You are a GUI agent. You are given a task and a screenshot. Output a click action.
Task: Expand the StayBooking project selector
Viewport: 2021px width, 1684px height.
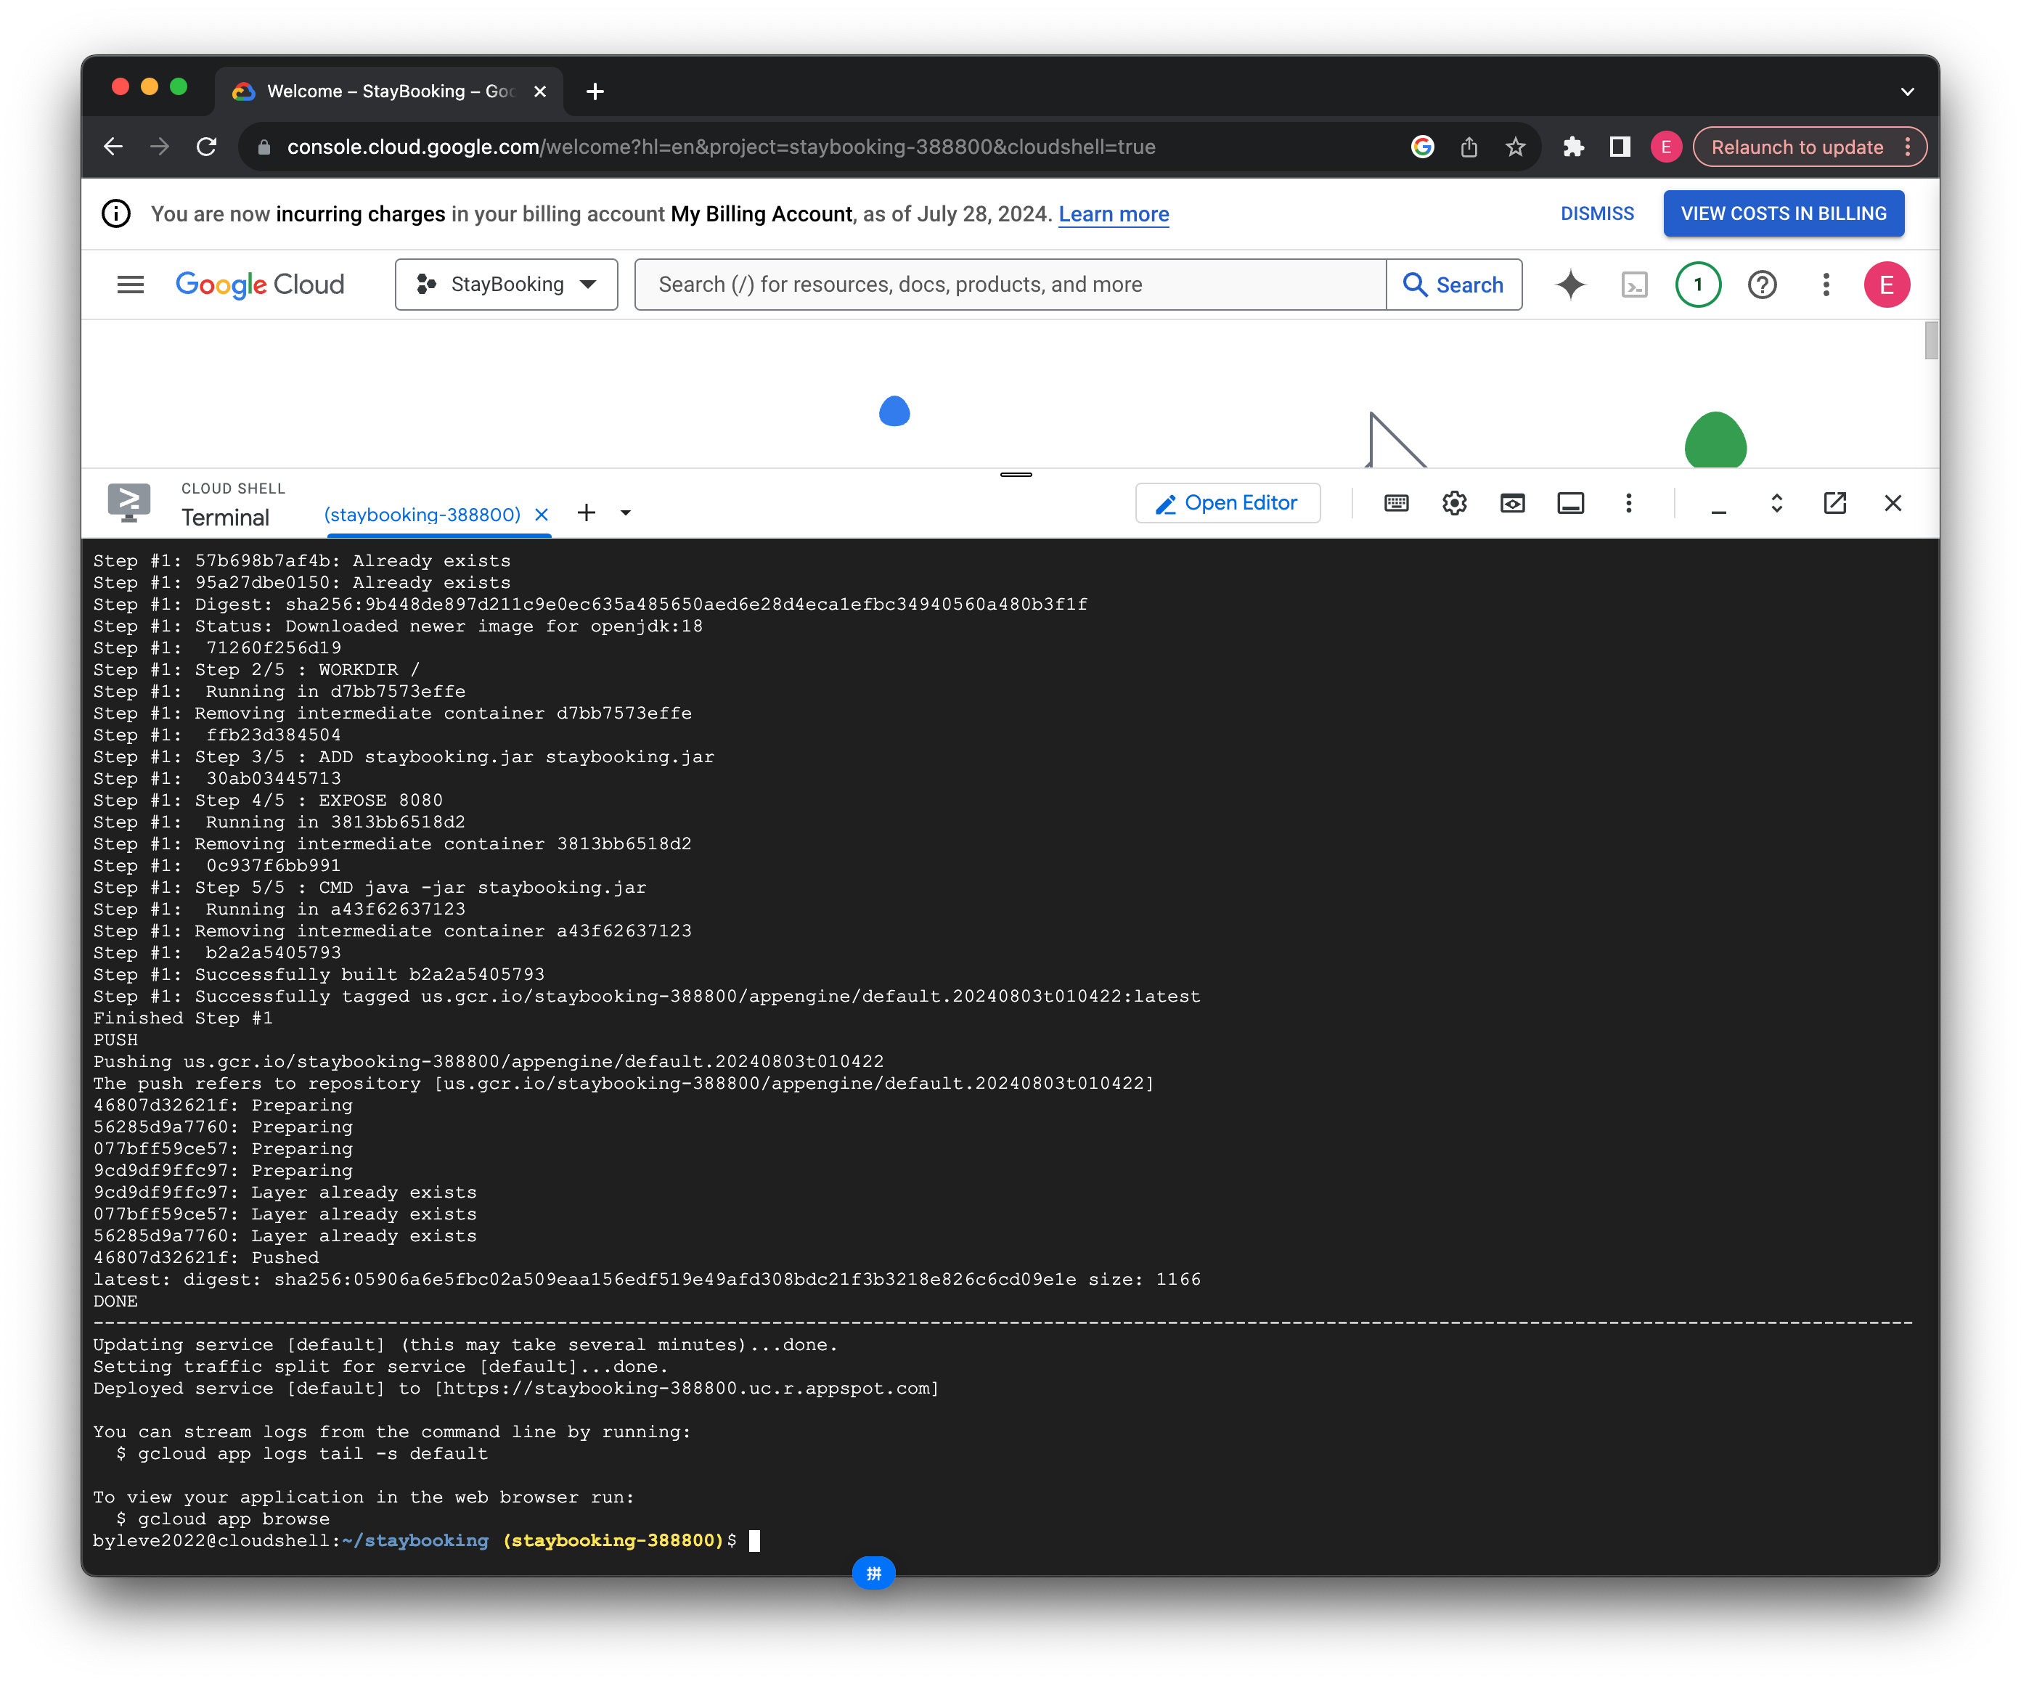tap(506, 285)
